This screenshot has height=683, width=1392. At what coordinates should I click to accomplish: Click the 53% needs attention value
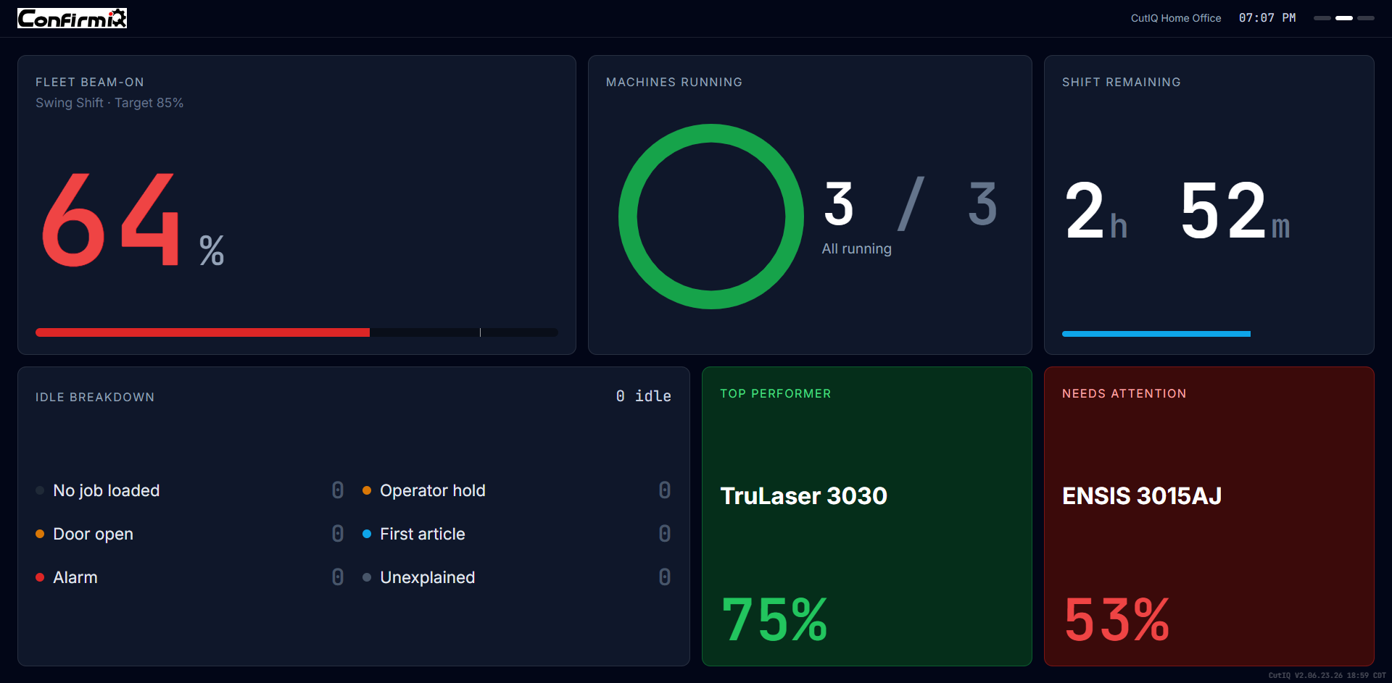[x=1116, y=619]
